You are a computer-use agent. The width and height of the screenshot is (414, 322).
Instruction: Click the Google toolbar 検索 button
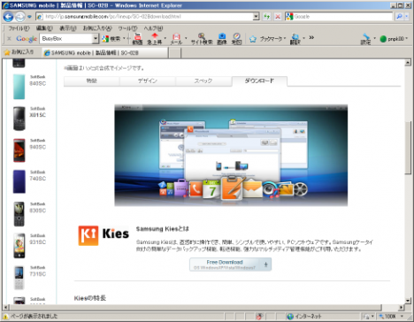[111, 39]
